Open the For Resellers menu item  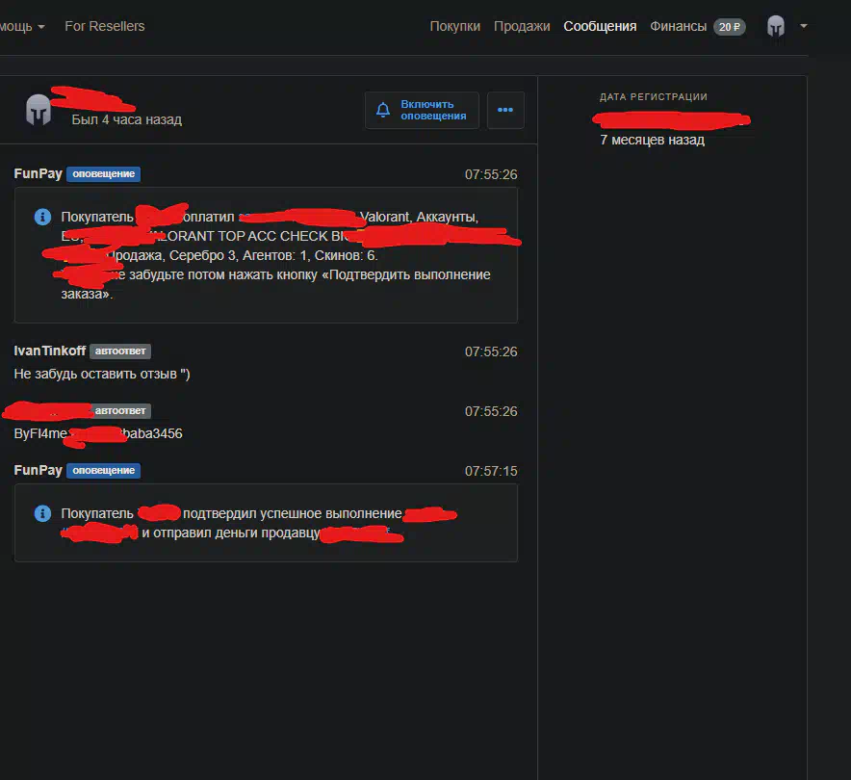click(x=105, y=26)
